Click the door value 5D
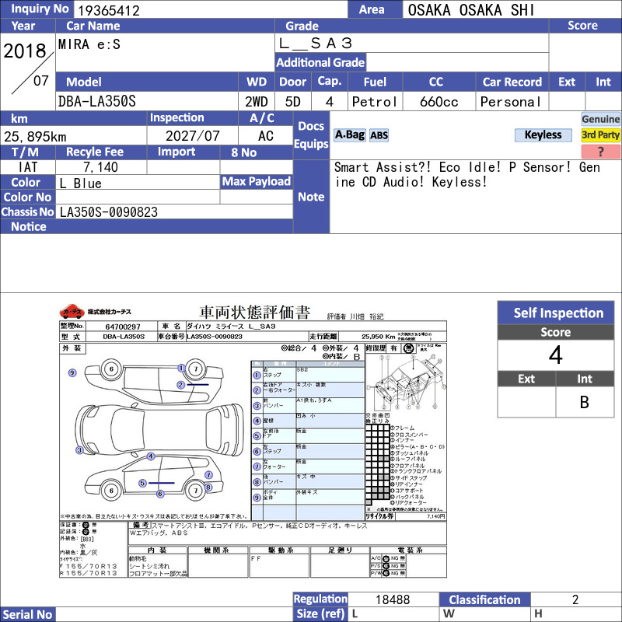The height and width of the screenshot is (622, 622). point(293,102)
